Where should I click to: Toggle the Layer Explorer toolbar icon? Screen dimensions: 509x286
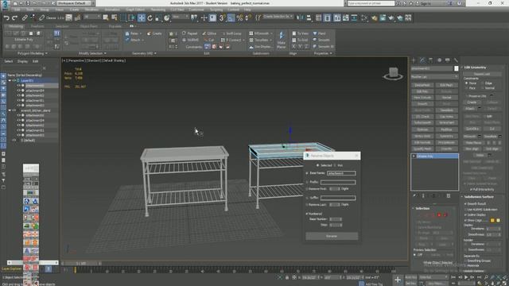point(327,17)
